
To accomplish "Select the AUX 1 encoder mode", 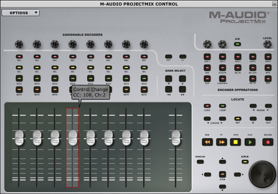I will tap(207, 57).
